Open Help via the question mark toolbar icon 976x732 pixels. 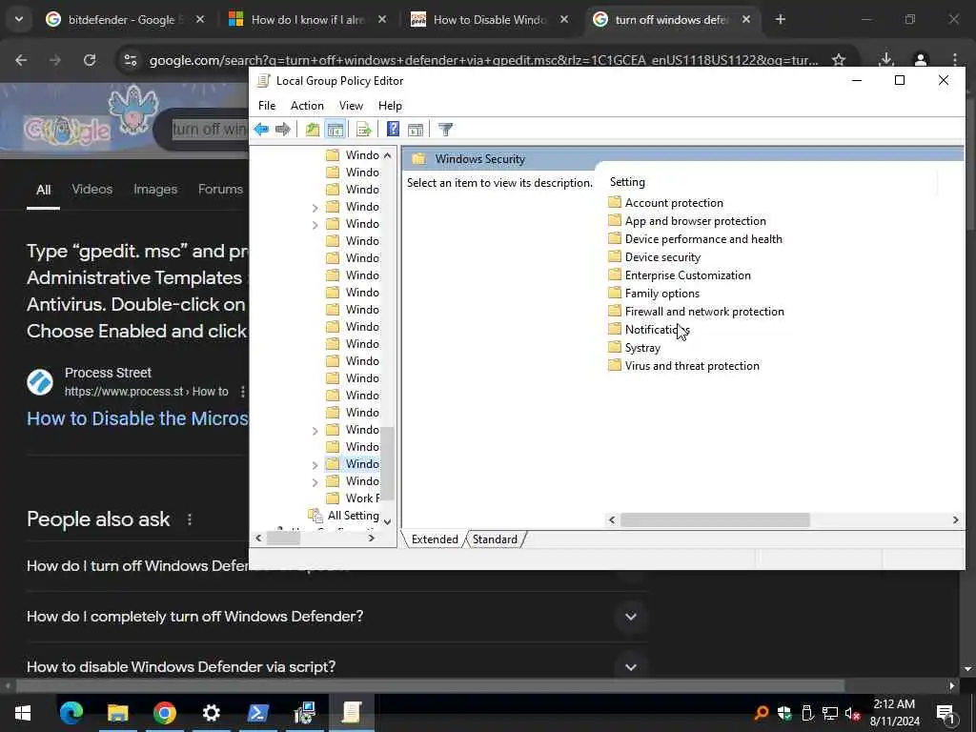[393, 129]
